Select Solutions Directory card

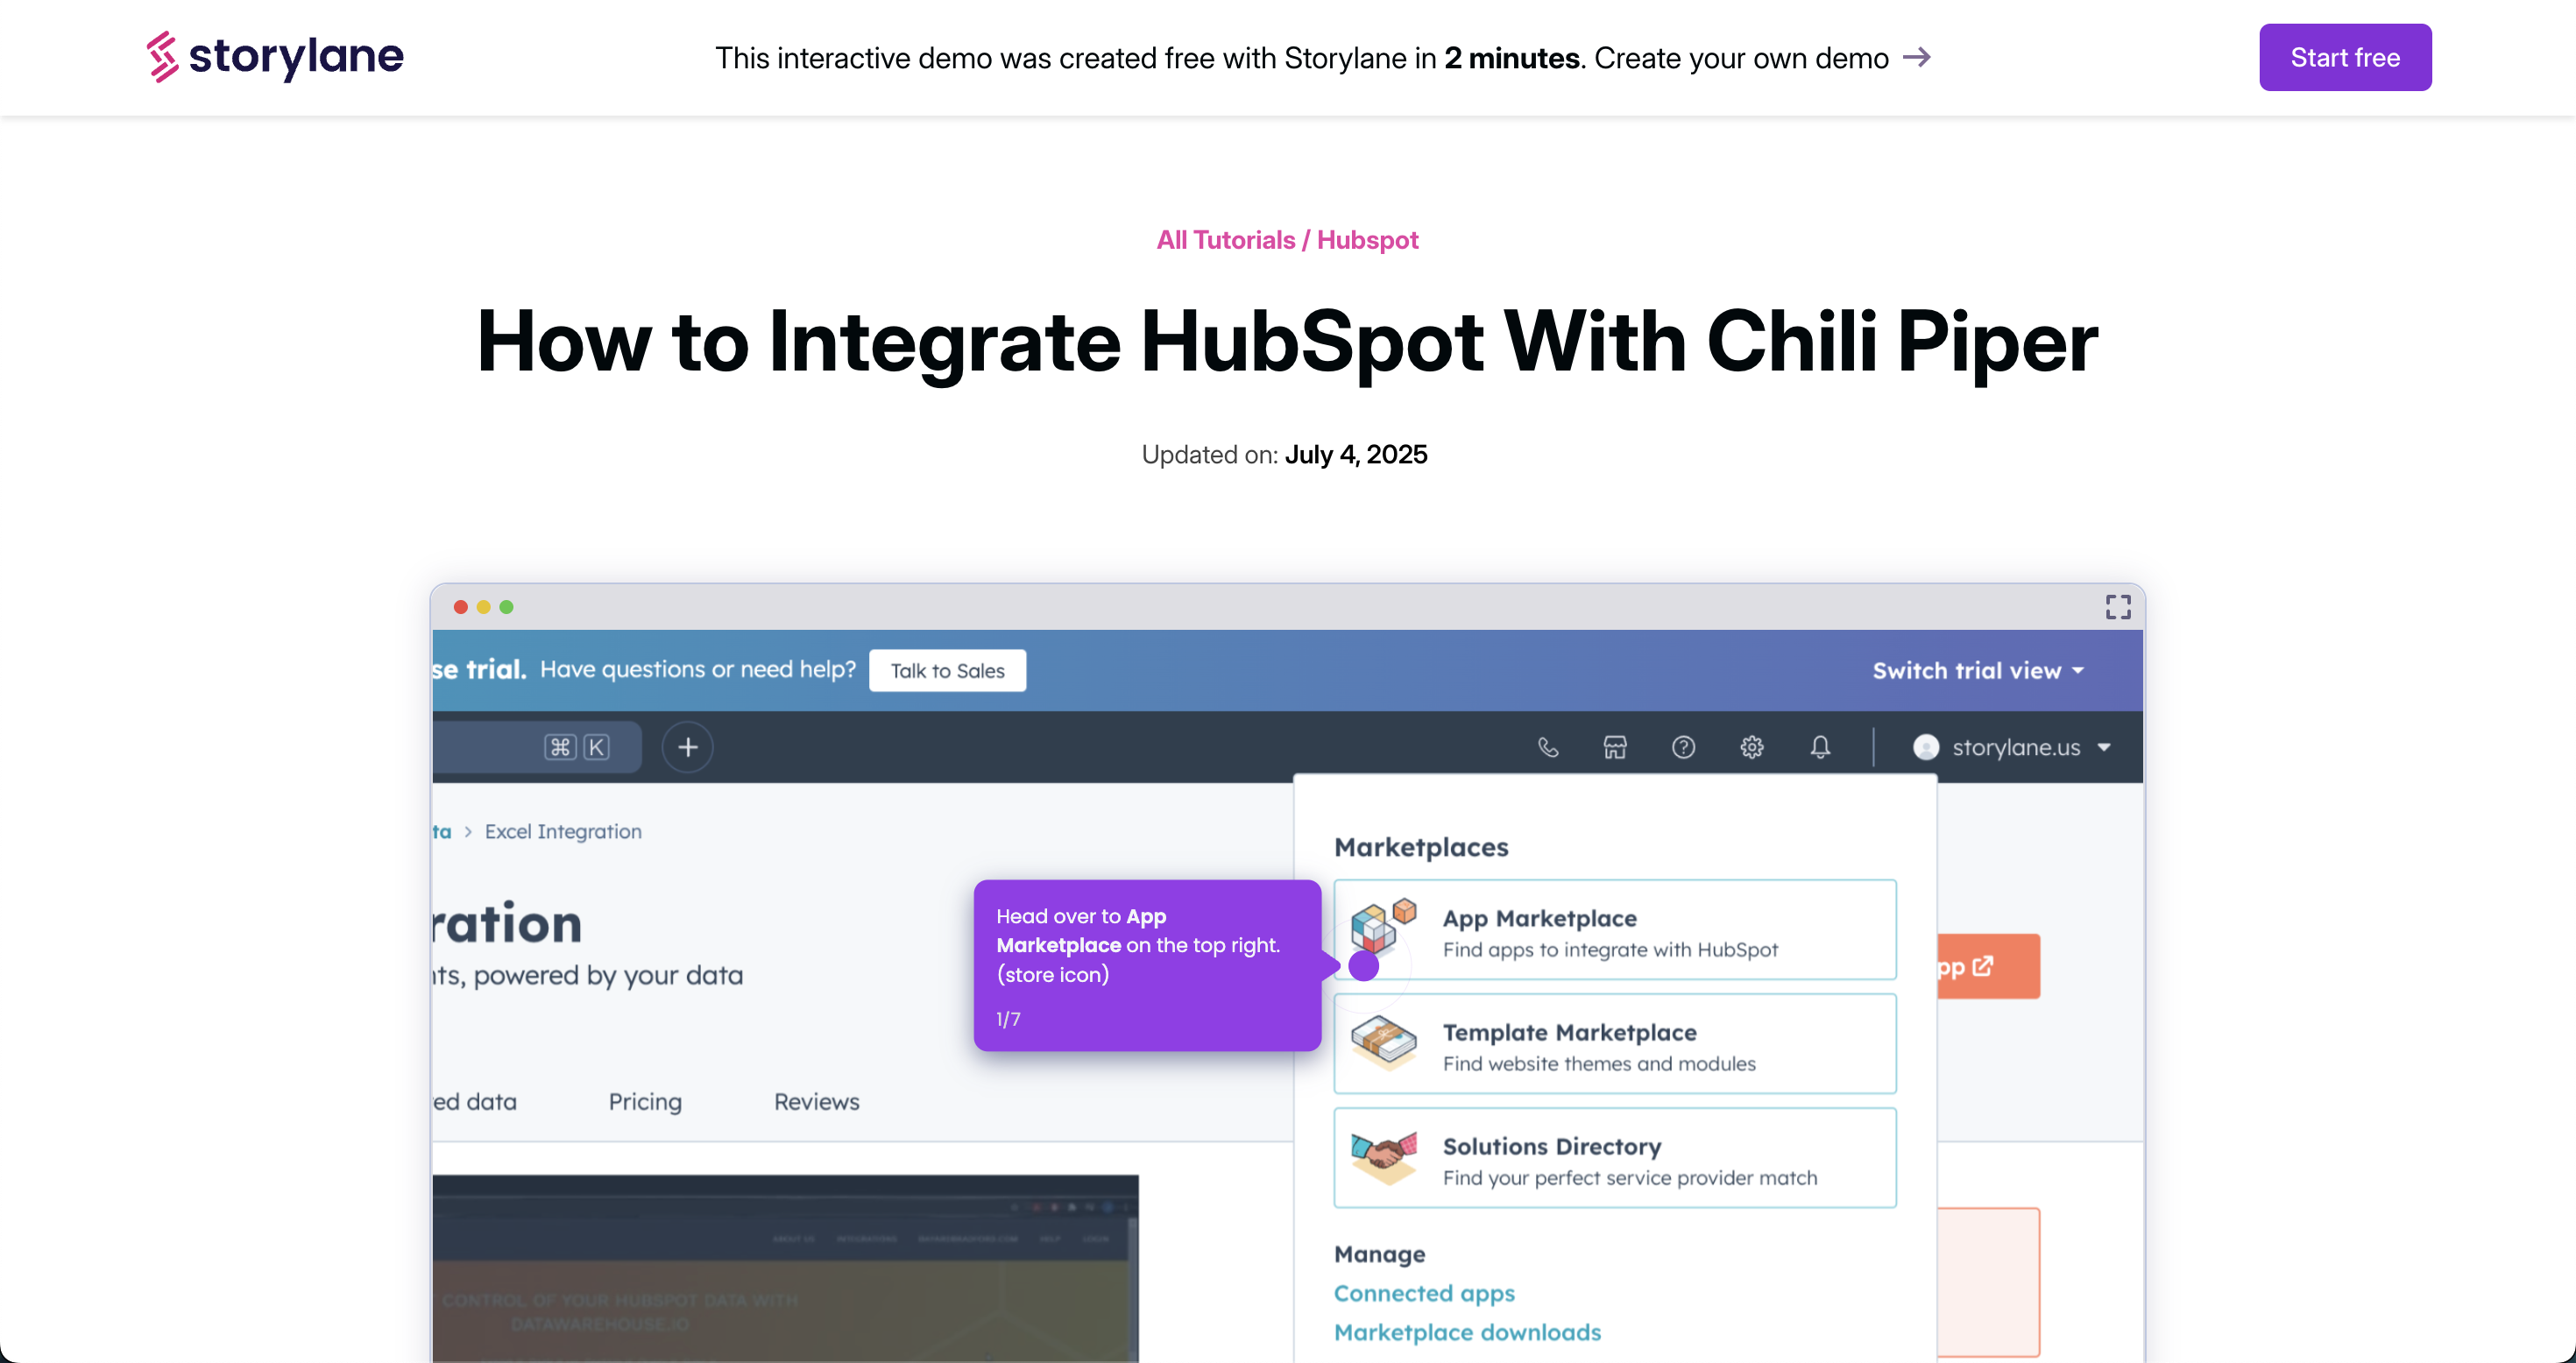1614,1158
